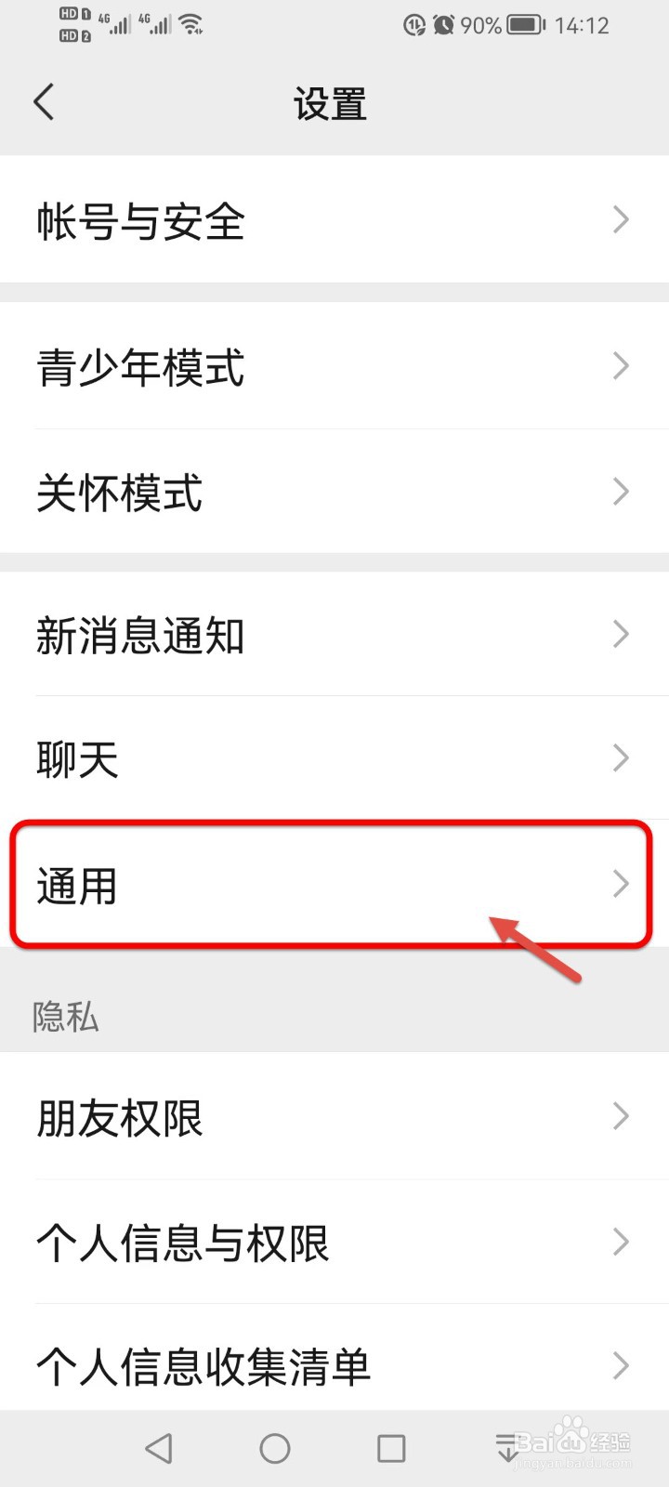Tap the Android home circle button
669x1487 pixels.
275,1448
